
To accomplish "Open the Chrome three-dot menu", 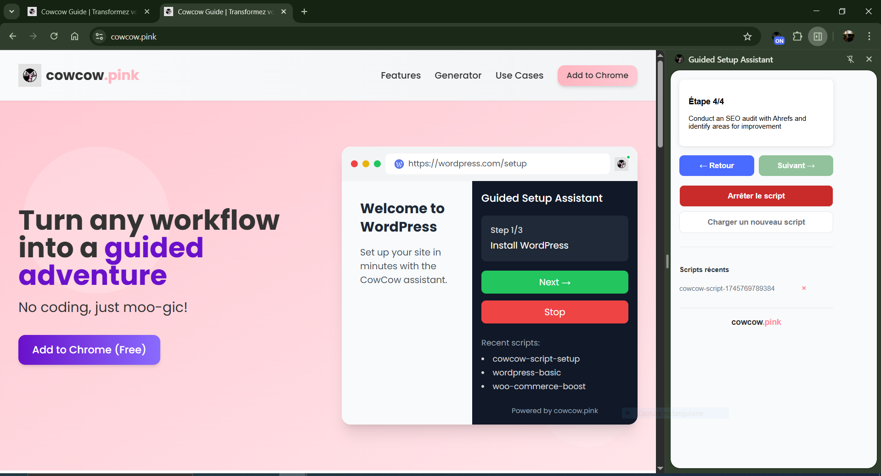I will pyautogui.click(x=869, y=36).
